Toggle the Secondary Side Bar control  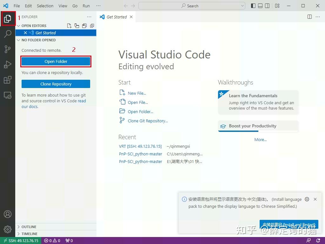268,5
